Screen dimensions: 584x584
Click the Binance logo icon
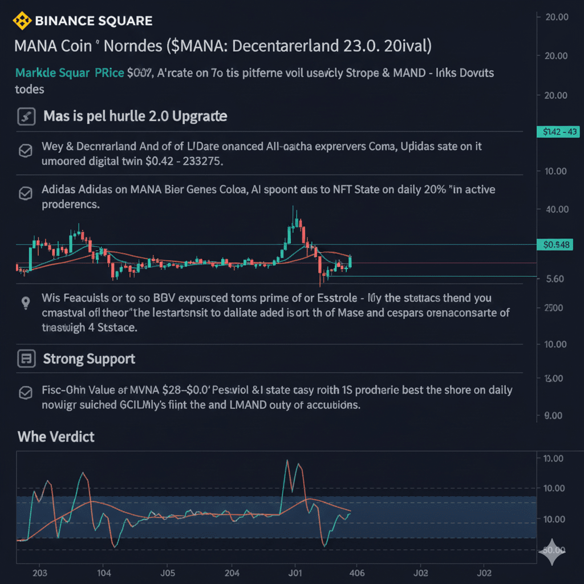pos(23,21)
